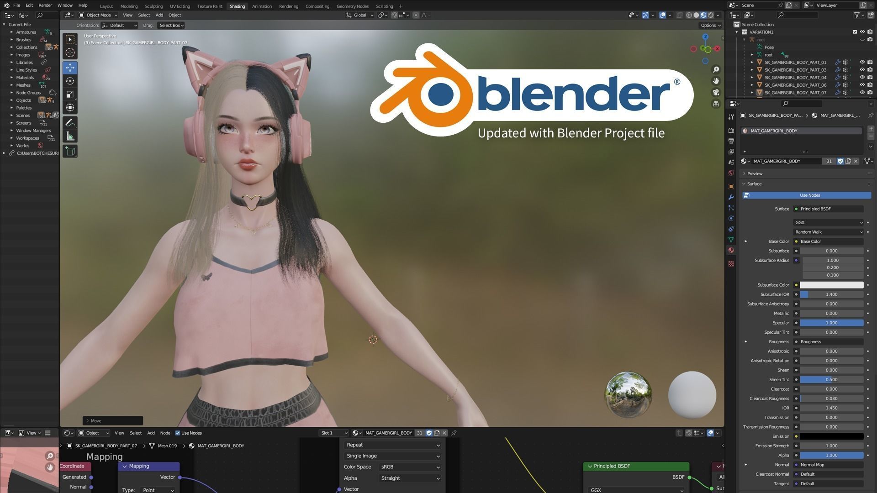This screenshot has height=493, width=877.
Task: Select the Move tool
Action: [70, 68]
